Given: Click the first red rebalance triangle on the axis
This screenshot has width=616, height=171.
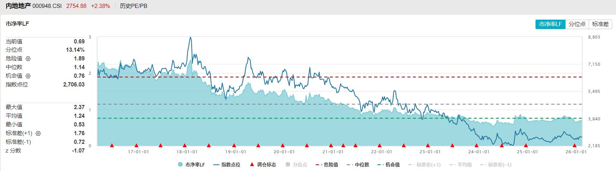Looking at the screenshot, I should click(x=112, y=145).
